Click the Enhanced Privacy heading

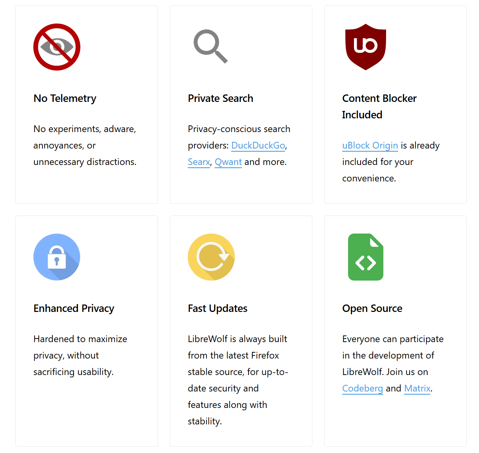[x=74, y=308]
